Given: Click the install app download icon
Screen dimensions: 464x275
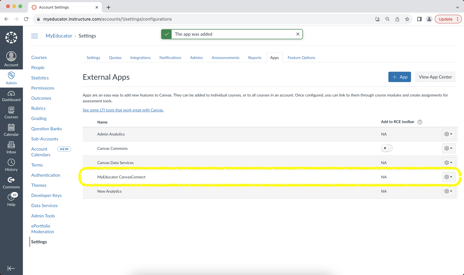Looking at the screenshot, I should (x=378, y=19).
